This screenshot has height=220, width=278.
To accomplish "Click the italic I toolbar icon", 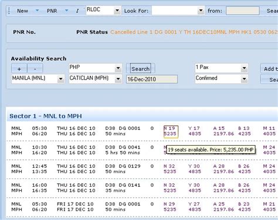I will point(77,11).
